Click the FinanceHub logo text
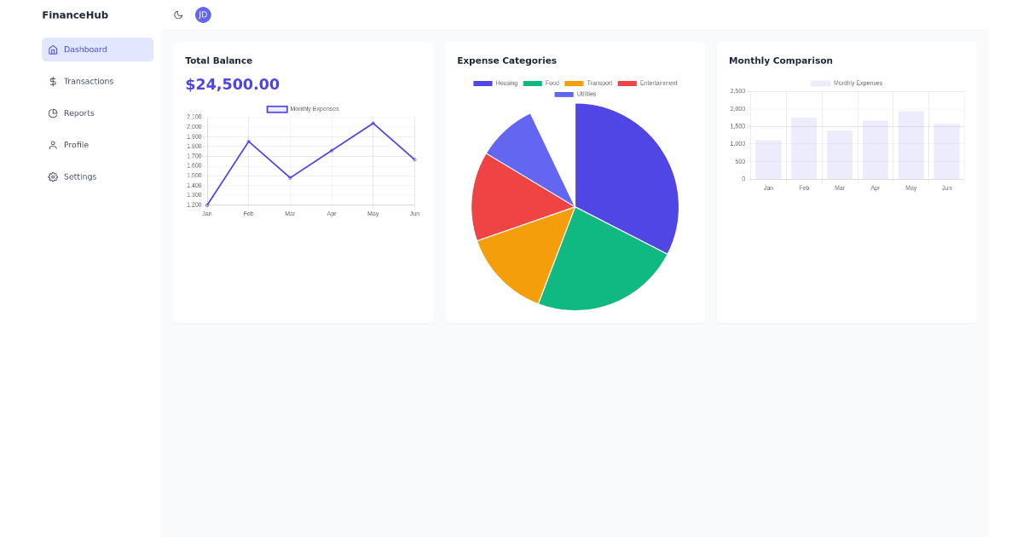The width and height of the screenshot is (1023, 537). pos(75,14)
